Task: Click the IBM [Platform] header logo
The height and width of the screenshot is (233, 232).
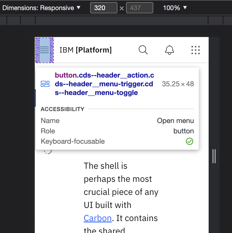Action: tap(86, 50)
